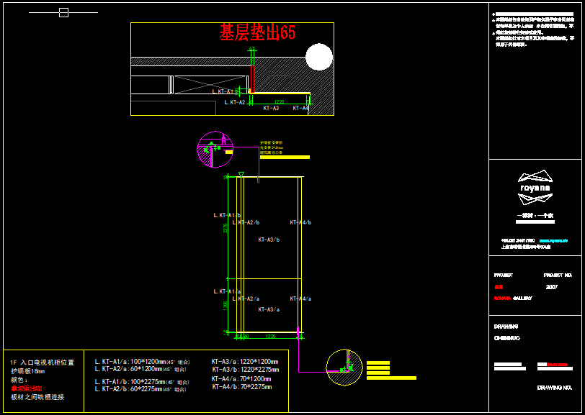Screen dimensions: 585x415
Task: Click the 1F 入口电视机柜位置 note text
Action: 43,362
